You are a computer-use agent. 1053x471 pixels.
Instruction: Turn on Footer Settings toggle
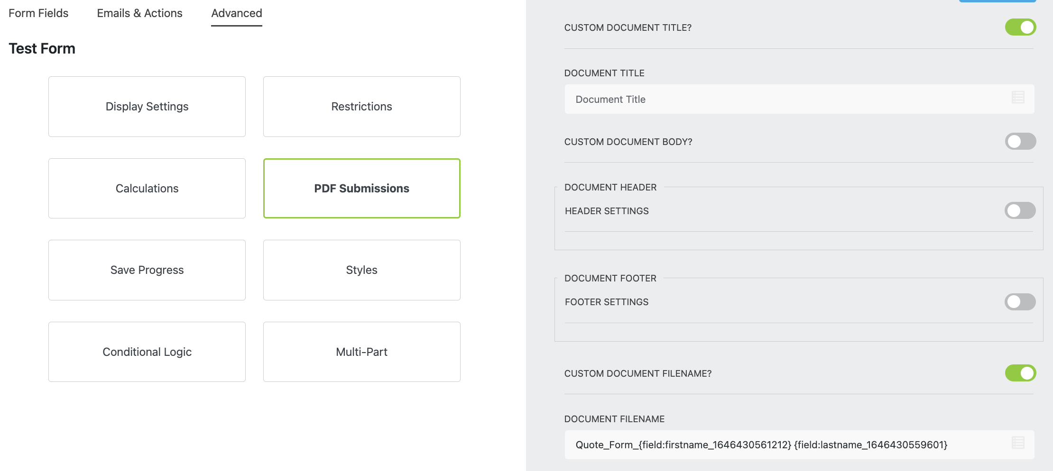[1021, 301]
